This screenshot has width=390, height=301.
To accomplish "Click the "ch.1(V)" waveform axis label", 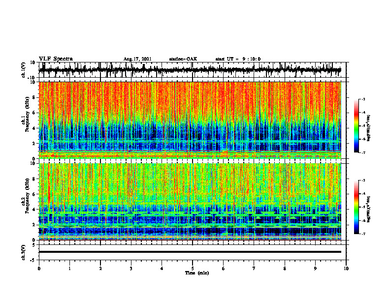I will coord(23,70).
